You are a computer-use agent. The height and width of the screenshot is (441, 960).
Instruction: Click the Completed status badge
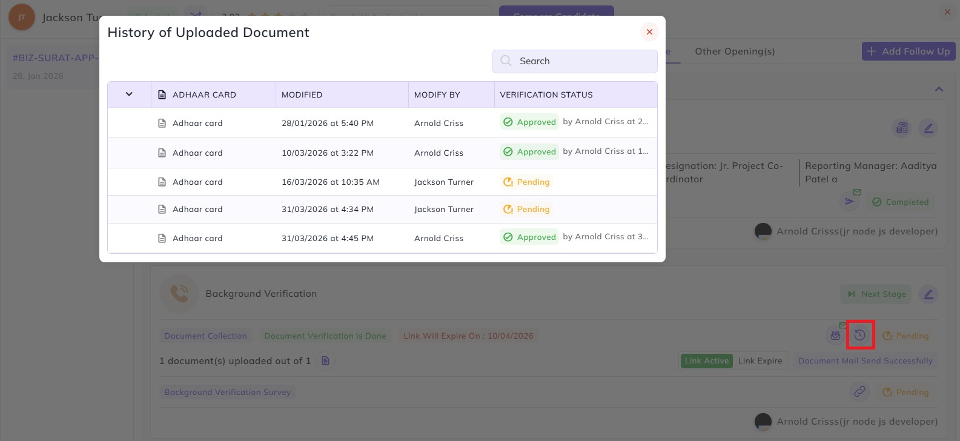click(900, 202)
